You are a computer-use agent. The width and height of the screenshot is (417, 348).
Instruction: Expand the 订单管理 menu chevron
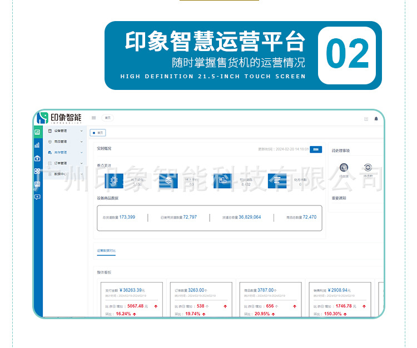pyautogui.click(x=82, y=163)
